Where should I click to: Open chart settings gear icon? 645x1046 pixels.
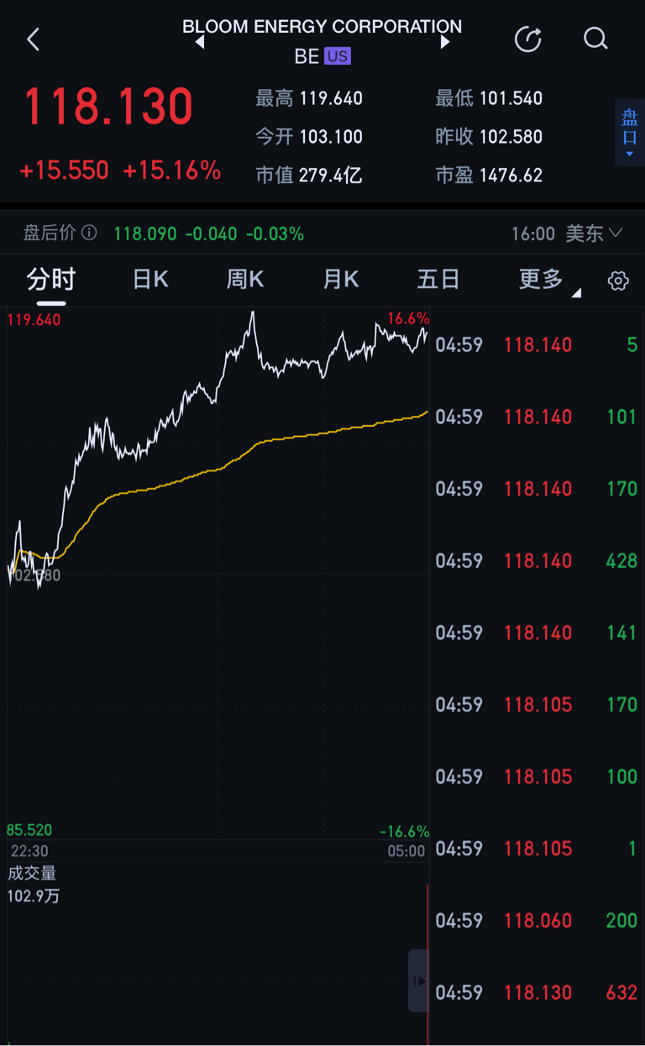[x=618, y=281]
